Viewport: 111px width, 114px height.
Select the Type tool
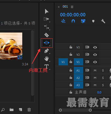tap(47, 67)
